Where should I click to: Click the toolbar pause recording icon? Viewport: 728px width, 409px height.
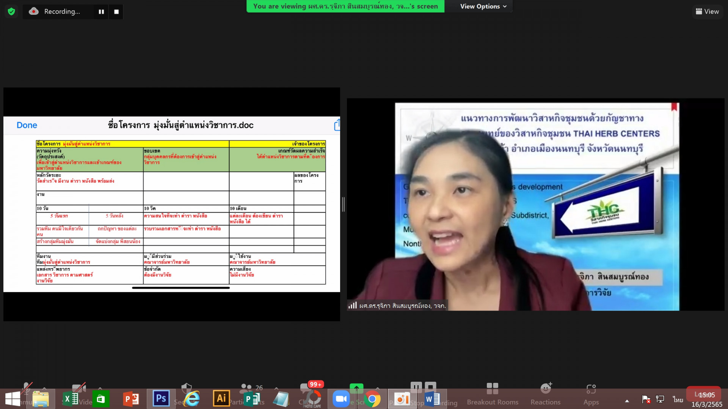coord(416,387)
